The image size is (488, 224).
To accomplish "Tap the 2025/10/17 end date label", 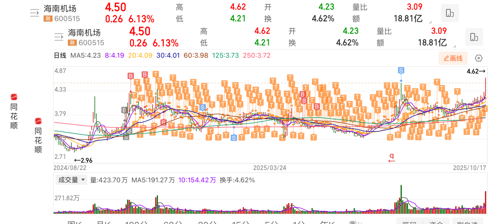I will point(469,168).
